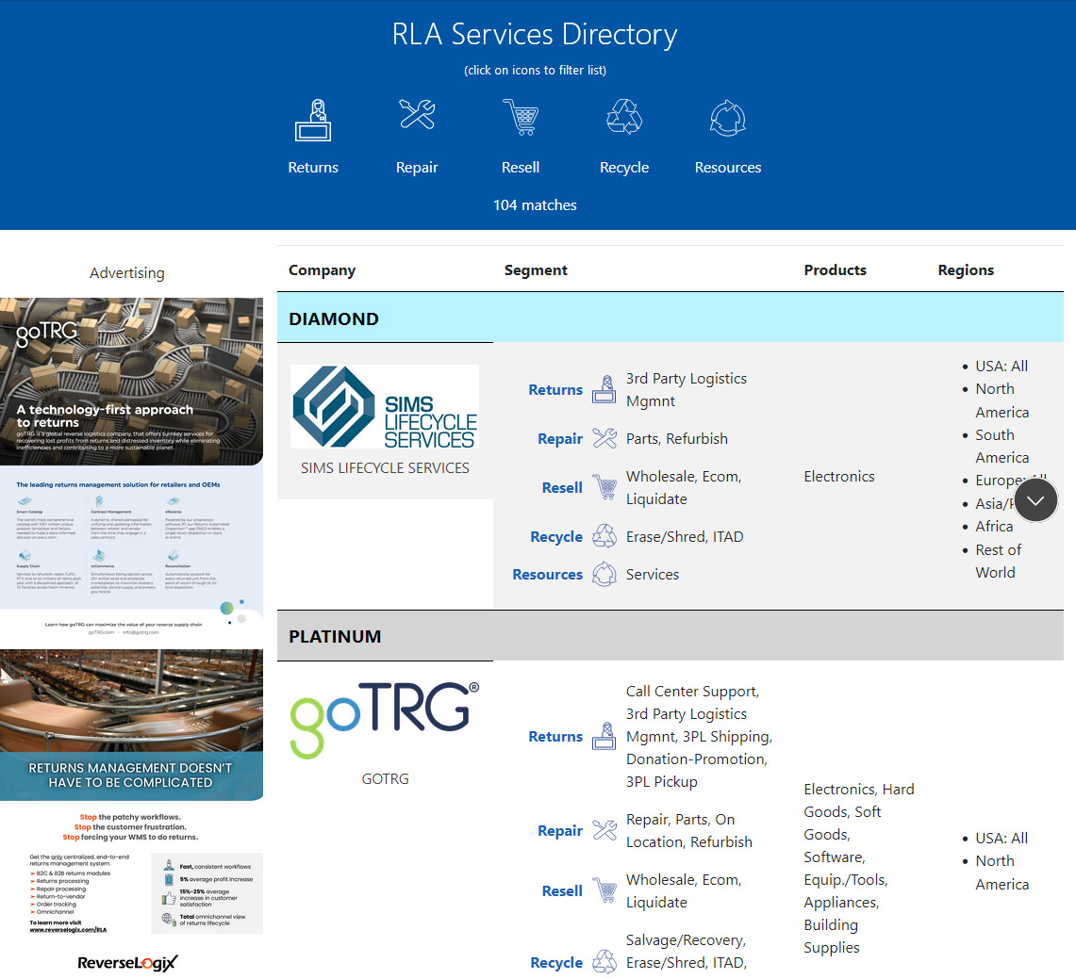Filter list by Resell cart icon in header

pos(521,118)
